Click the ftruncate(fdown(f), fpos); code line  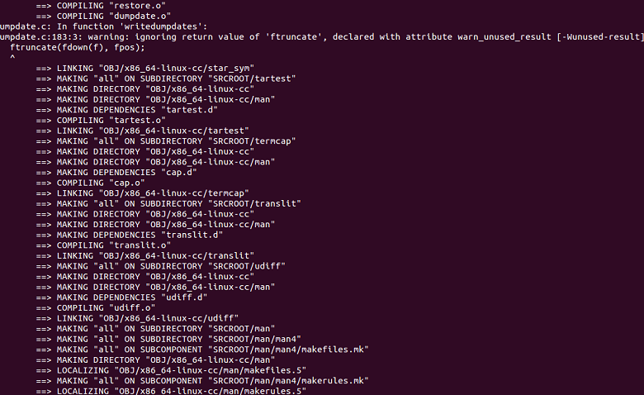tap(78, 47)
